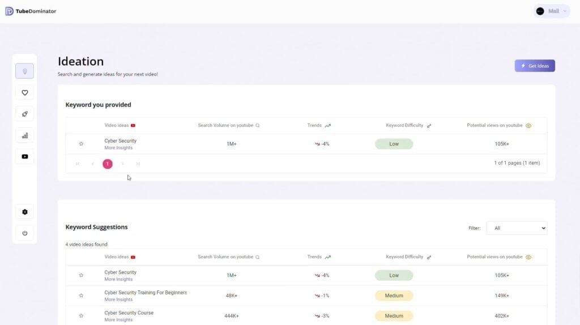This screenshot has height=325, width=580.
Task: Star the Cyber Security Course suggestion
Action: (81, 316)
